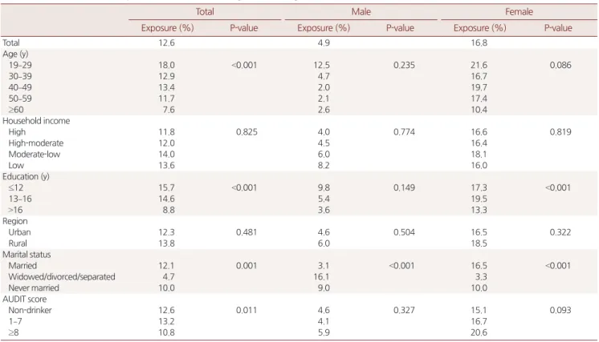599x342 pixels.
Task: Click the 0.825 total P-value for Household income
Action: pyautogui.click(x=247, y=132)
